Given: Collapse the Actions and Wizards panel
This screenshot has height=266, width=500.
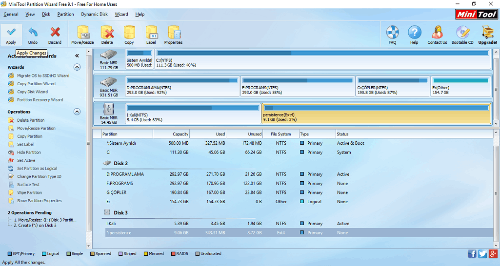Looking at the screenshot, I should 77,56.
